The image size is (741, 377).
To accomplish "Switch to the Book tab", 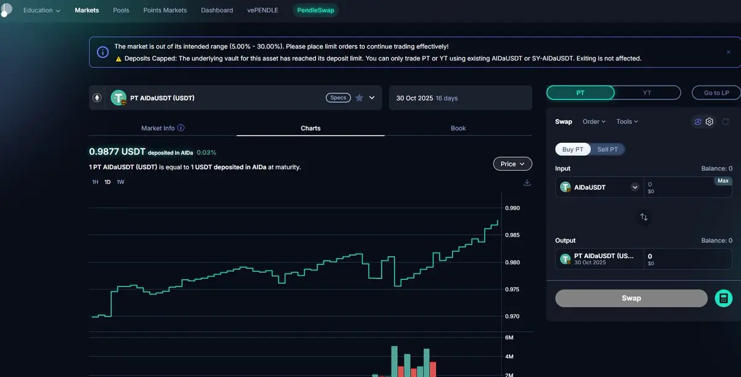I will pyautogui.click(x=458, y=128).
